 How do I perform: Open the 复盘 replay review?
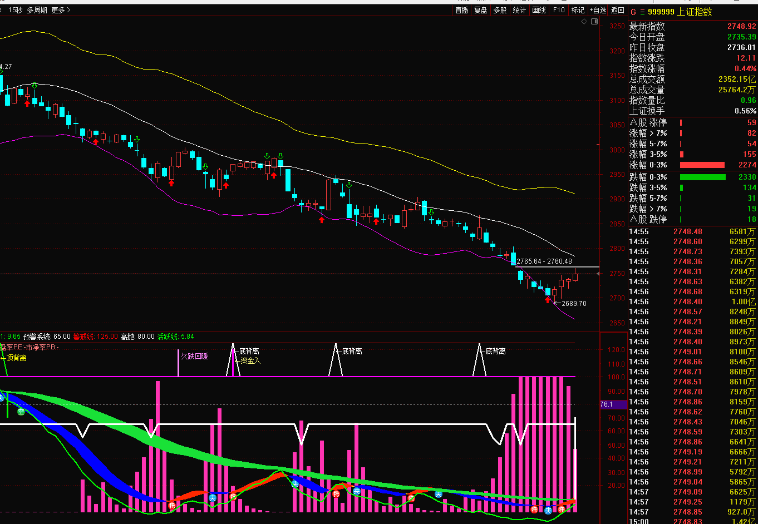click(481, 10)
